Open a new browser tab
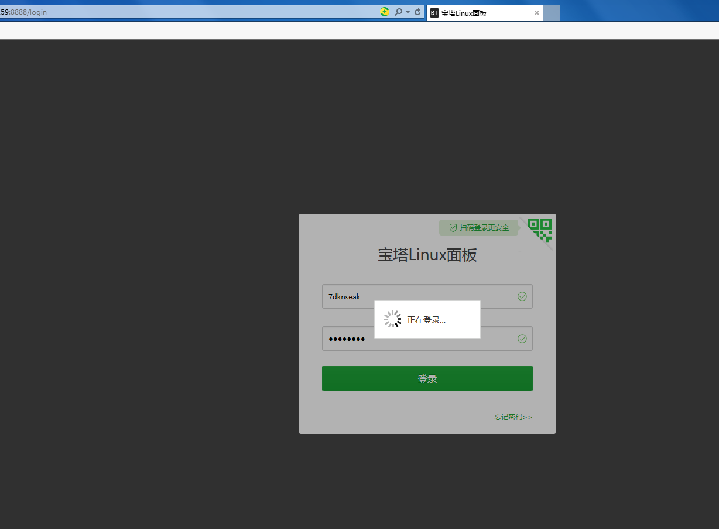The width and height of the screenshot is (719, 529). point(551,12)
